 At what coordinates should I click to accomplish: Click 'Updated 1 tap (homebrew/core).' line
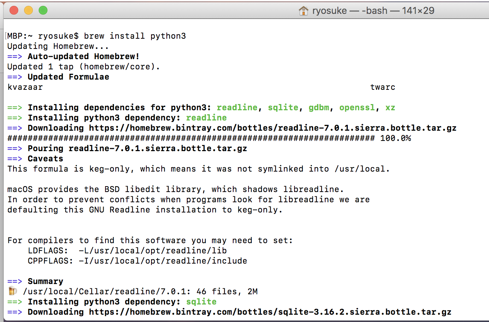84,67
